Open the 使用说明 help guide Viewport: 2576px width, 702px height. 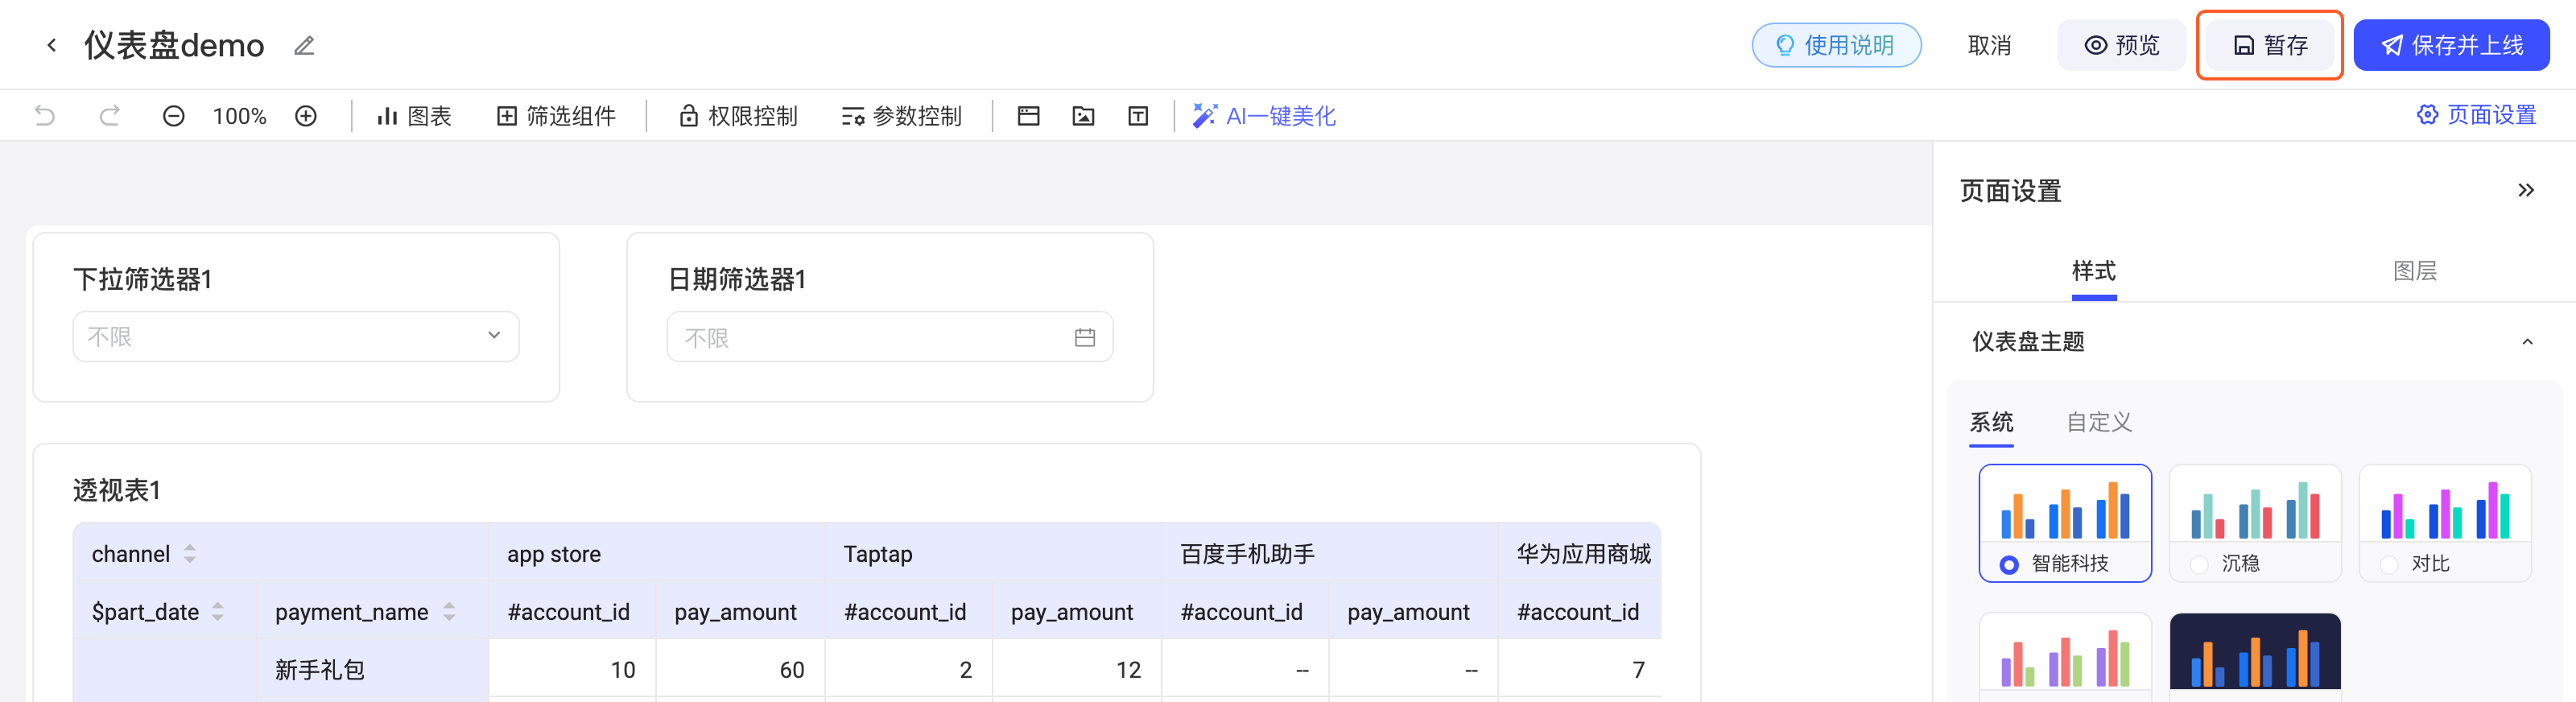(1836, 45)
